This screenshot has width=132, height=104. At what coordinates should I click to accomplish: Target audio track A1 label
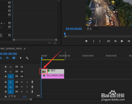(x=11, y=82)
